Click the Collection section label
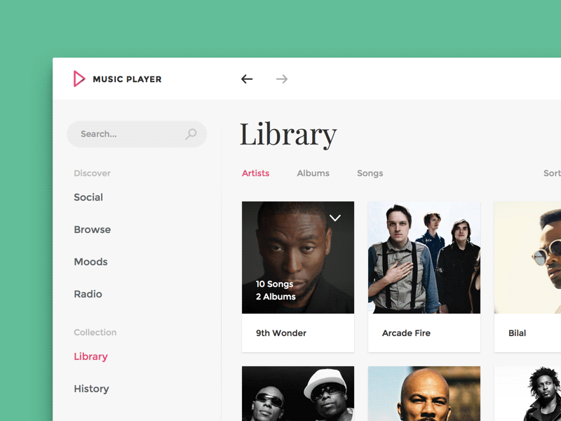Viewport: 561px width, 421px height. point(95,332)
